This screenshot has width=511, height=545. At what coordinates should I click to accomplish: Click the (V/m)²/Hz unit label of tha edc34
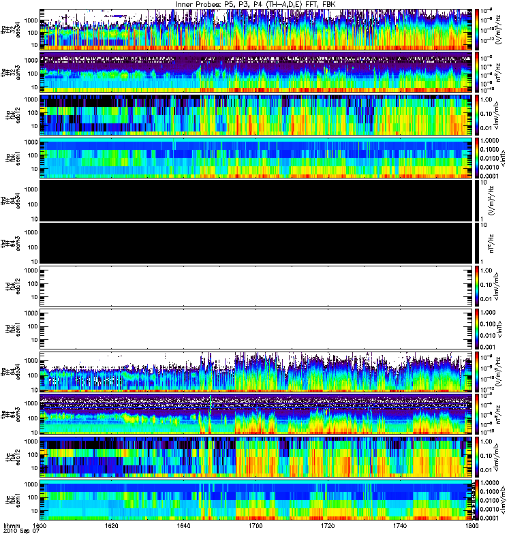(498, 29)
